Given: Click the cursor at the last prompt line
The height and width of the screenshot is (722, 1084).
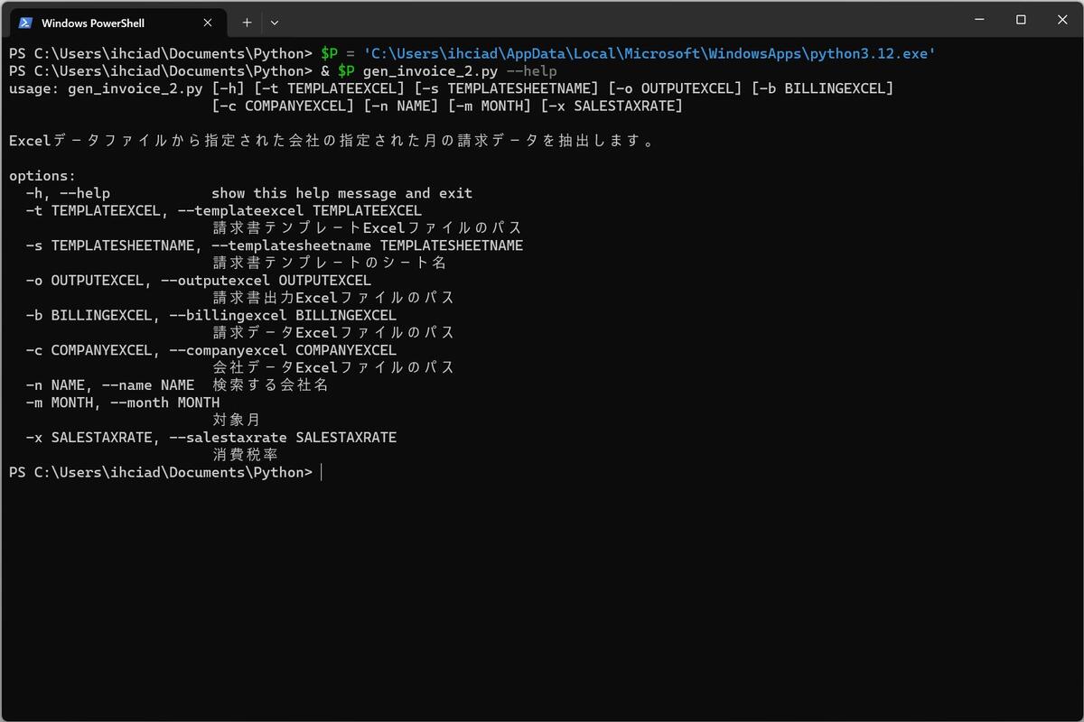Looking at the screenshot, I should click(x=321, y=473).
